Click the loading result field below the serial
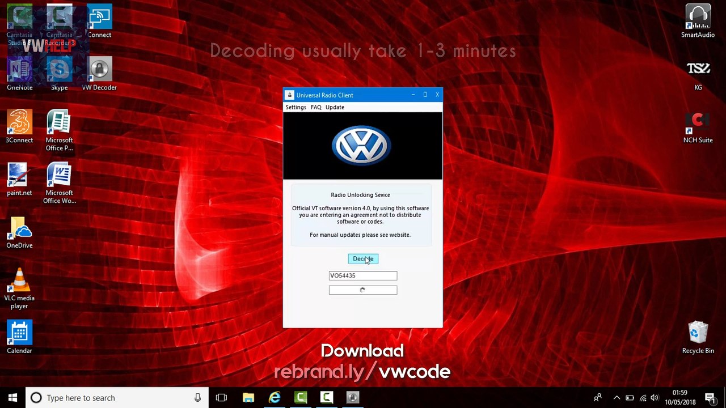Image resolution: width=726 pixels, height=408 pixels. pos(363,290)
